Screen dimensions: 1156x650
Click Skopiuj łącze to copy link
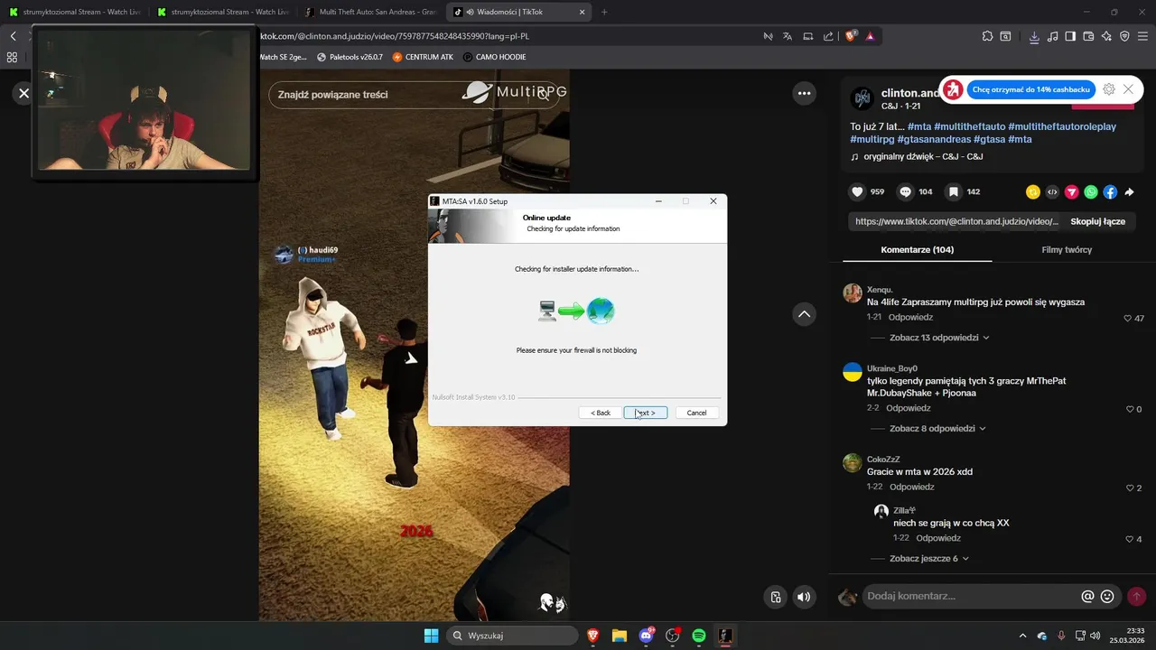[1097, 221]
